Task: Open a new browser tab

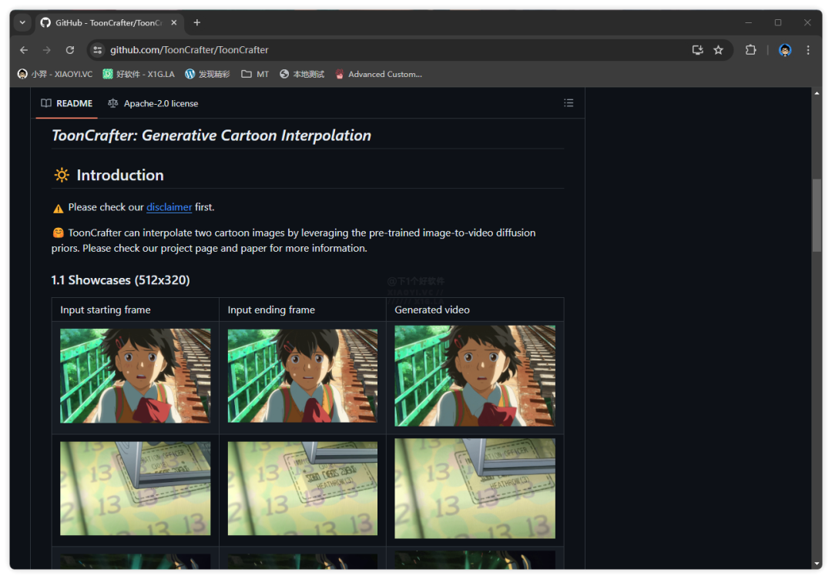Action: (x=197, y=23)
